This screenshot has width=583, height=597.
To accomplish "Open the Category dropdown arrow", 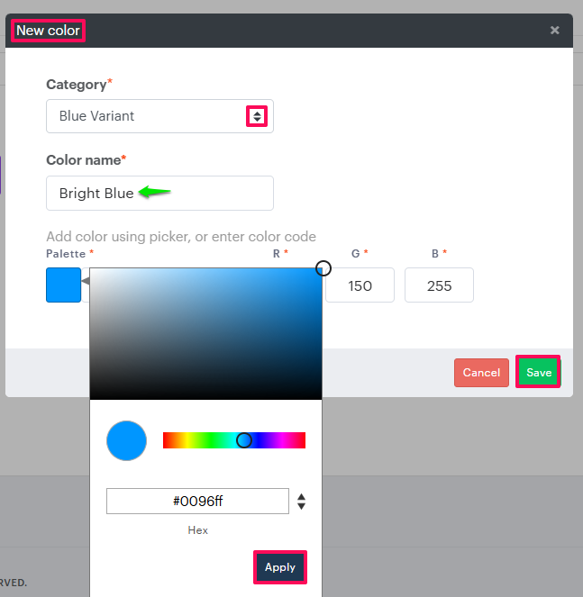I will point(257,116).
